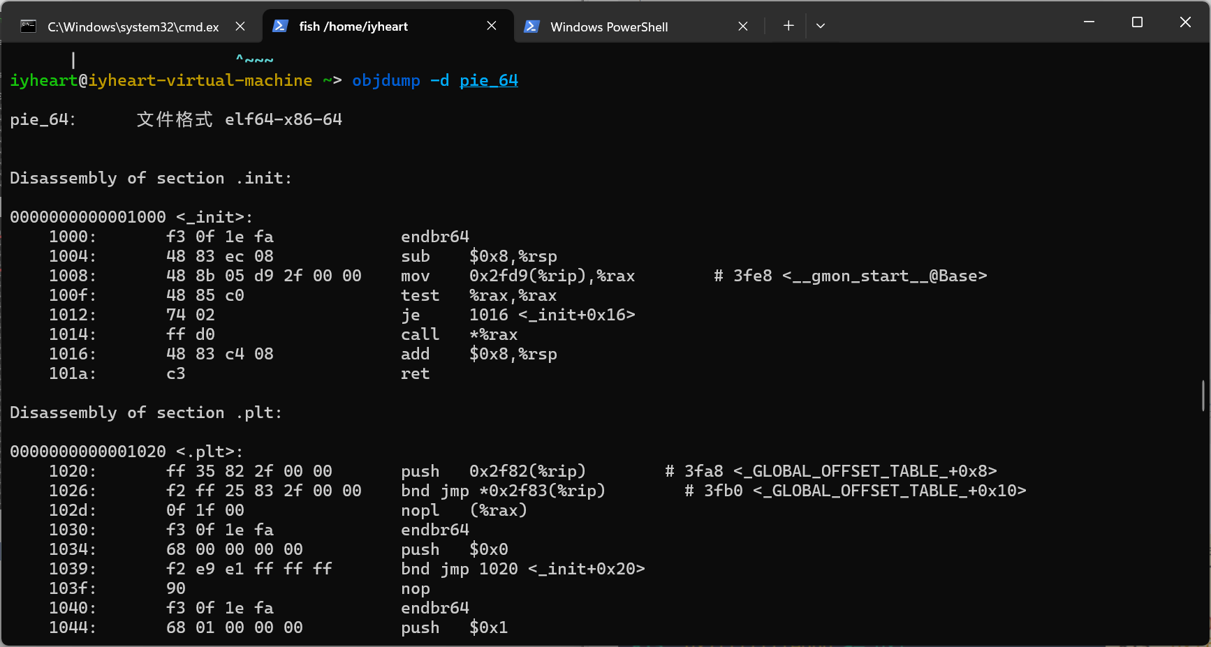The height and width of the screenshot is (647, 1211).
Task: Expand the new tab profile dropdown
Action: pos(821,26)
